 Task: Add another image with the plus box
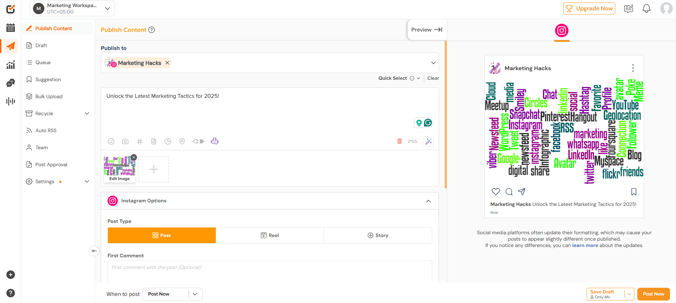(154, 169)
